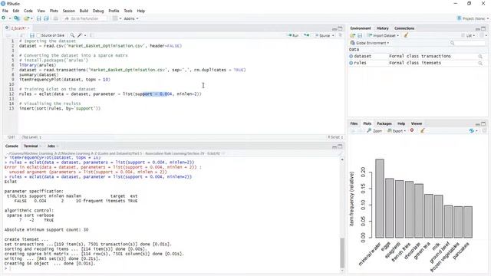Expand the rules object in Environment

tap(351, 63)
